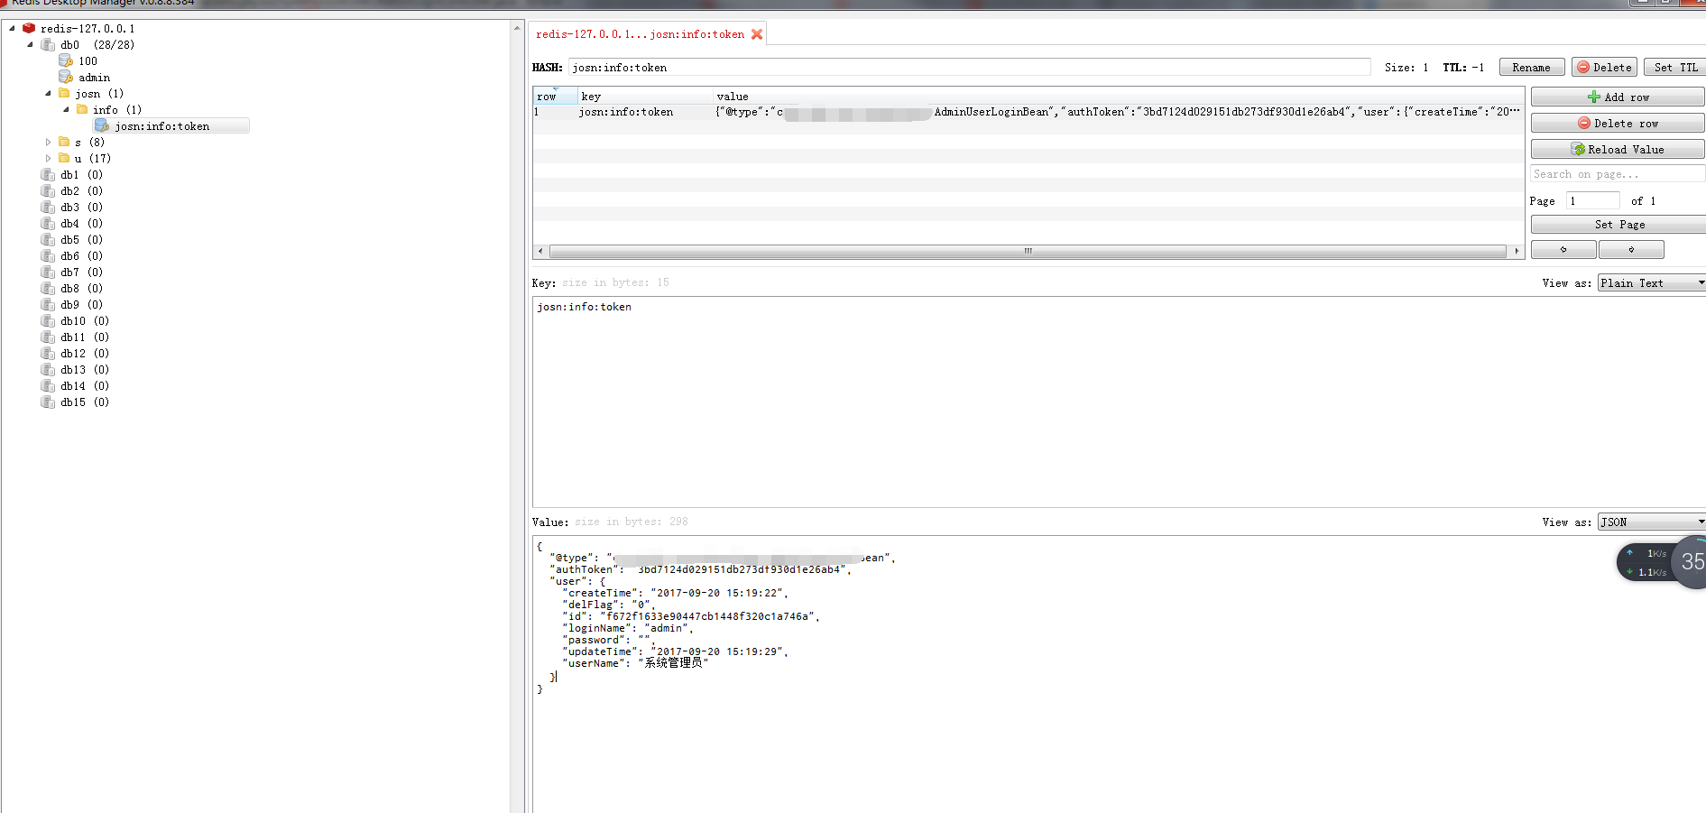1706x813 pixels.
Task: Click the JSON value editor area
Action: point(1119,674)
